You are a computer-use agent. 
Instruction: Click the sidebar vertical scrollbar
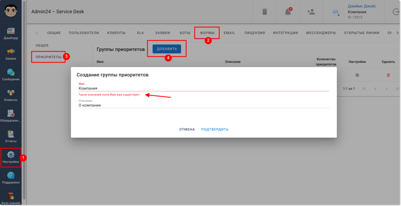(24, 100)
